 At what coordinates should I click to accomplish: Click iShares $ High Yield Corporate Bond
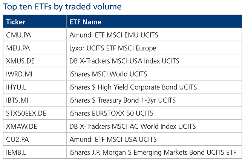pos(123,87)
